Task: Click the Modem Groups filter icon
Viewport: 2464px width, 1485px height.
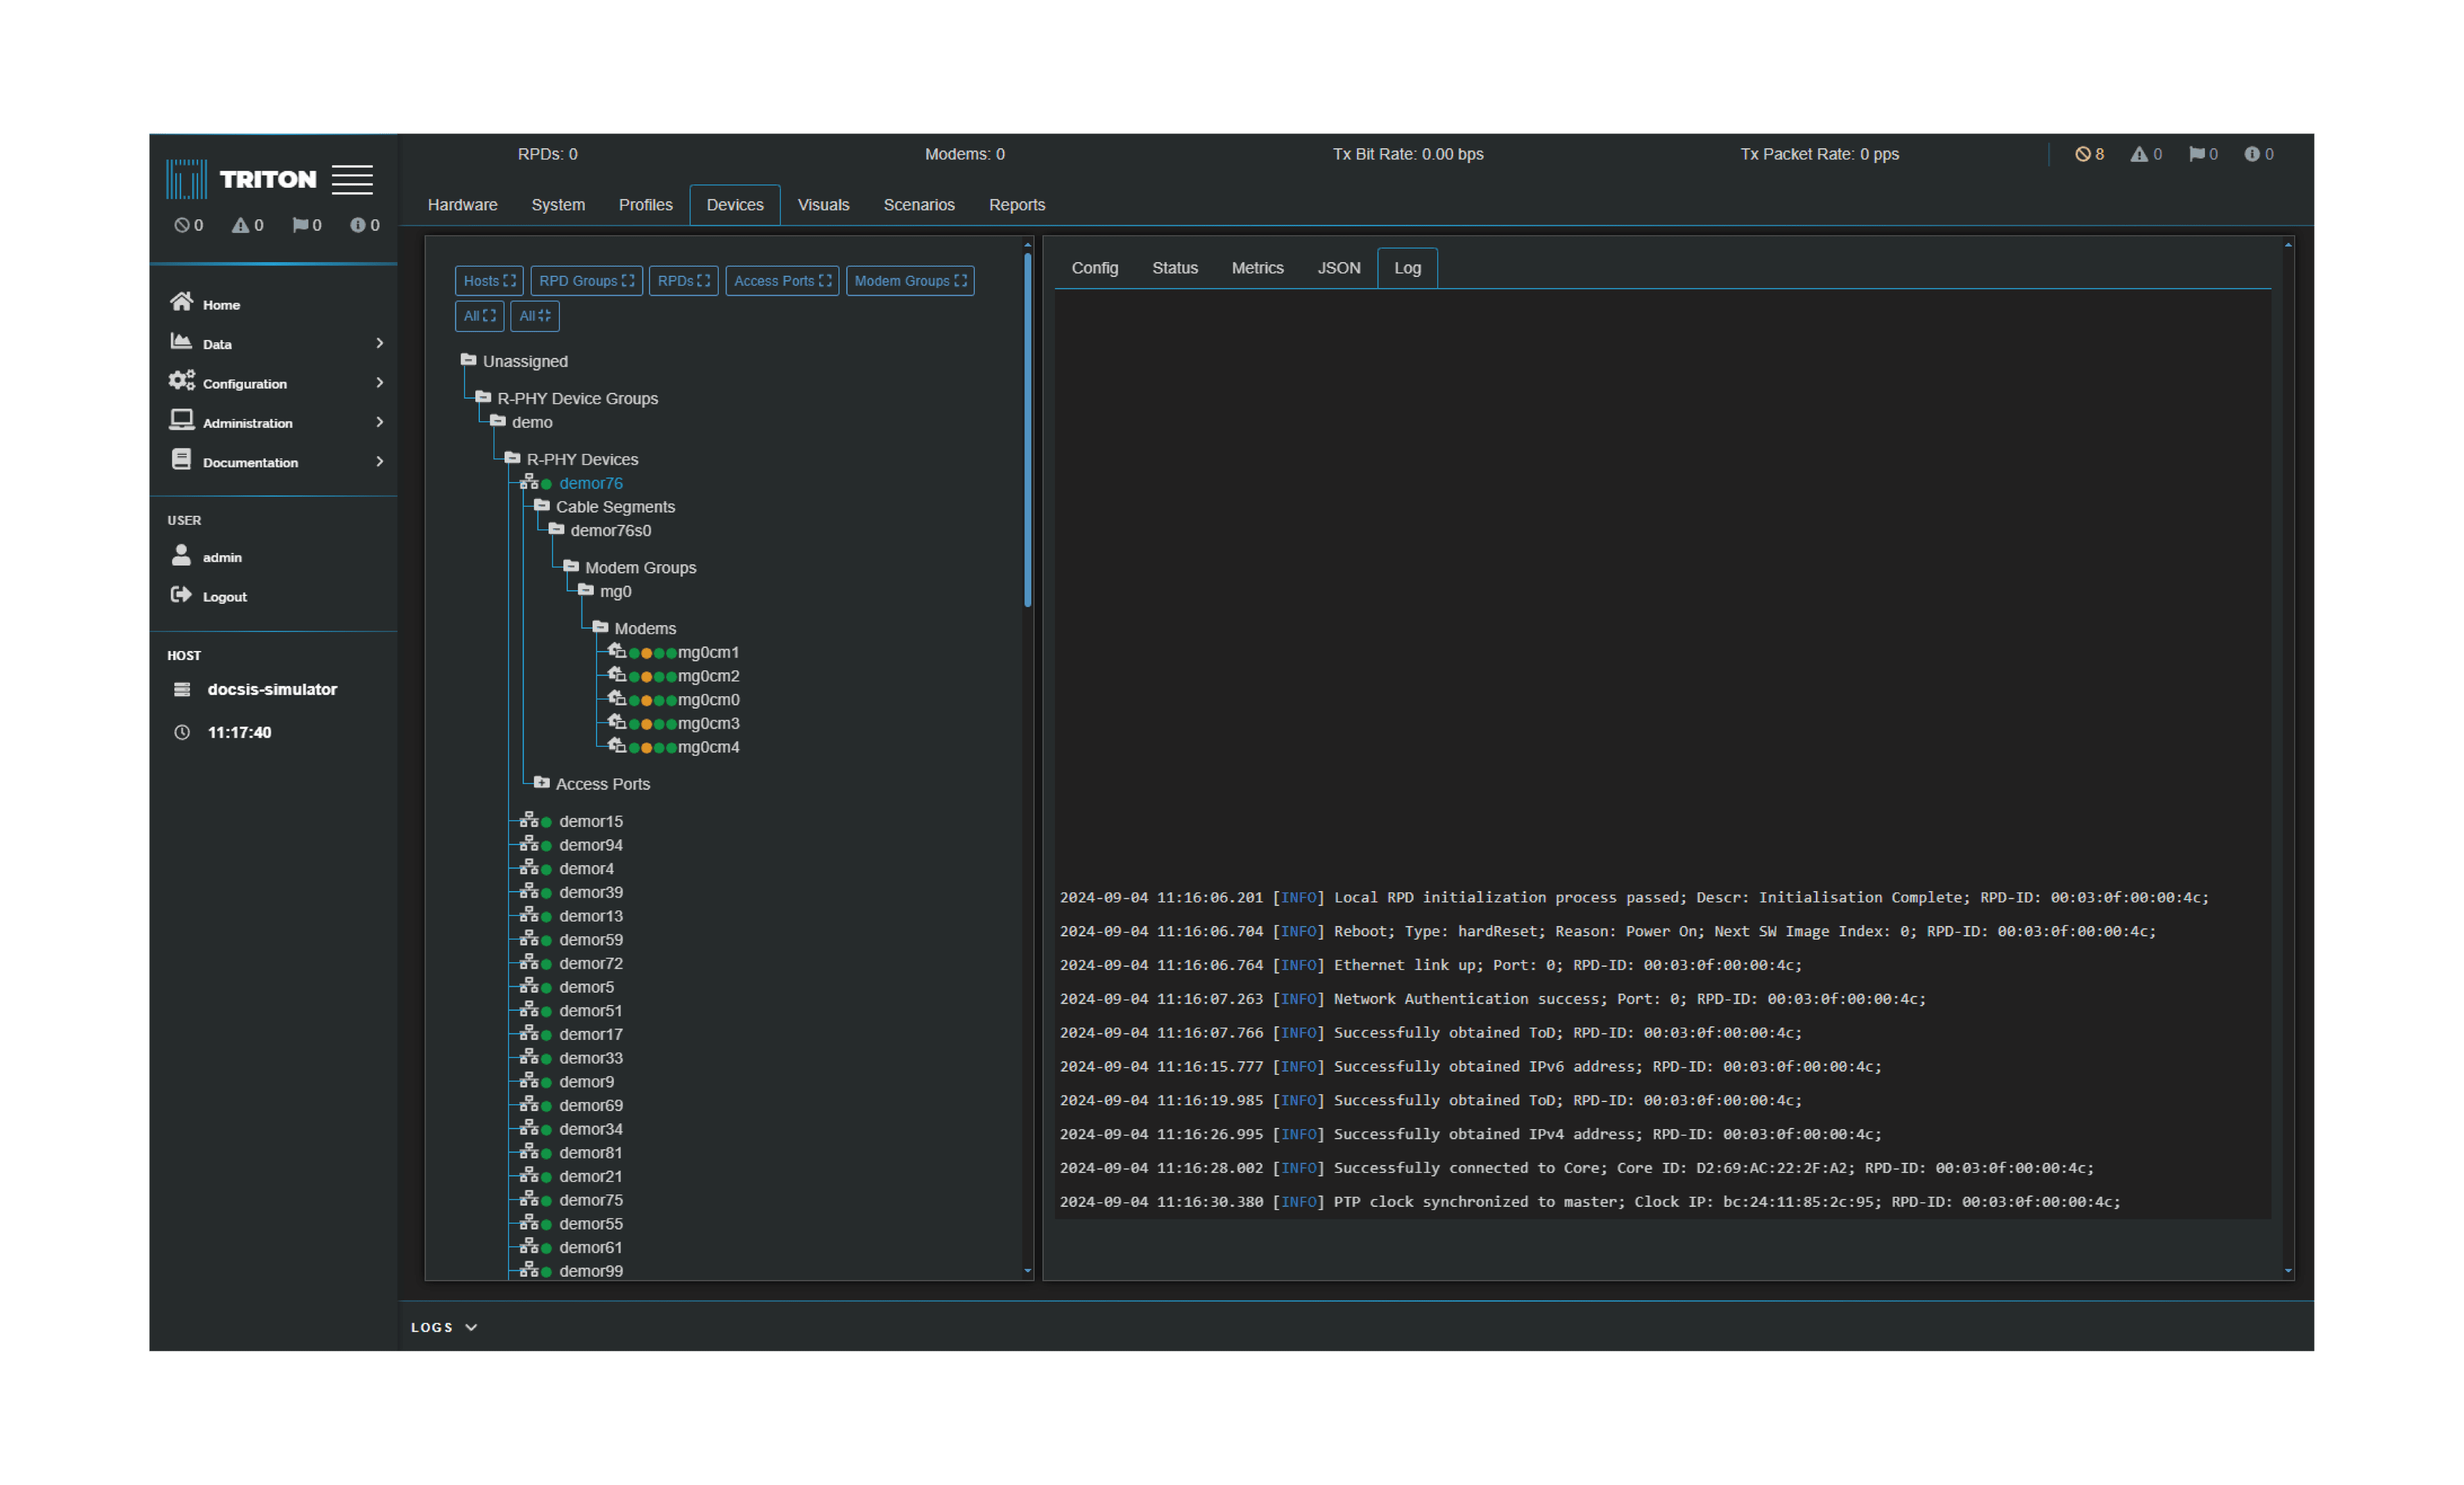Action: point(961,280)
